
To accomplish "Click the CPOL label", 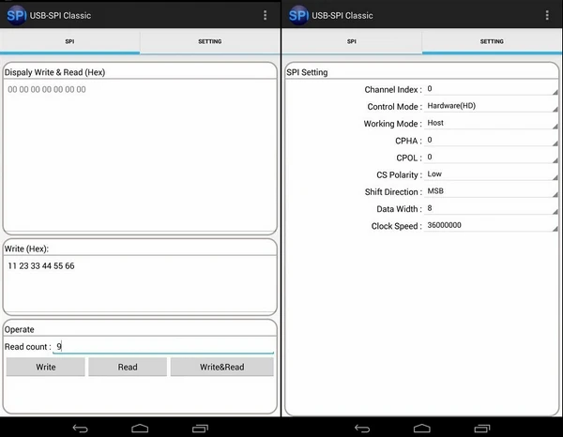I will coord(409,158).
